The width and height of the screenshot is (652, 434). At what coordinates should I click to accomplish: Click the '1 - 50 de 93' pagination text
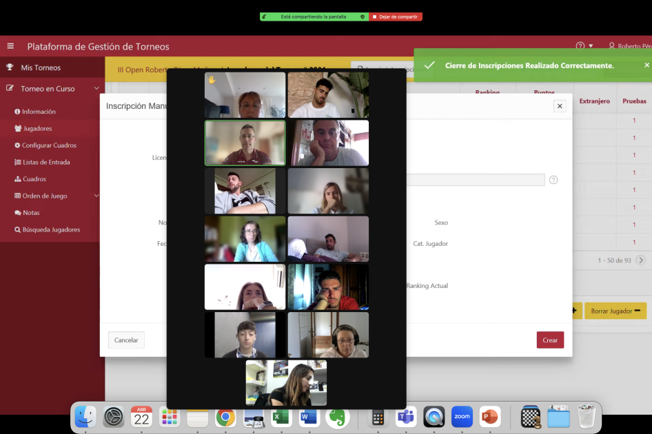point(614,260)
